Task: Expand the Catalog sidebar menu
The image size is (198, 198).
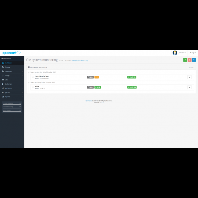Action: click(x=12, y=67)
